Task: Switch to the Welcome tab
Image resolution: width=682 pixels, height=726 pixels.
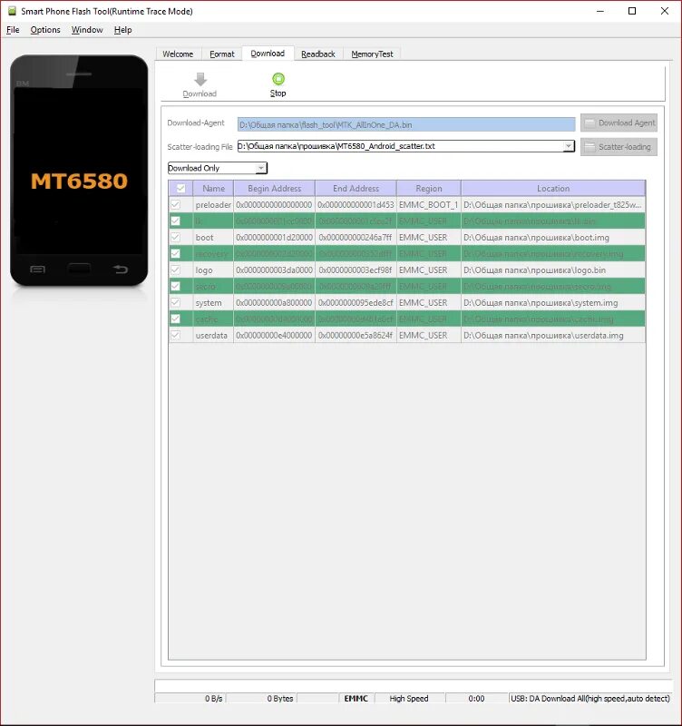Action: tap(178, 54)
